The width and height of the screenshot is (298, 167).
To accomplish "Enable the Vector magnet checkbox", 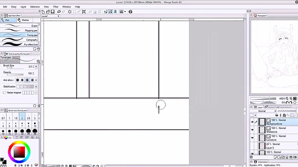I will [4, 93].
